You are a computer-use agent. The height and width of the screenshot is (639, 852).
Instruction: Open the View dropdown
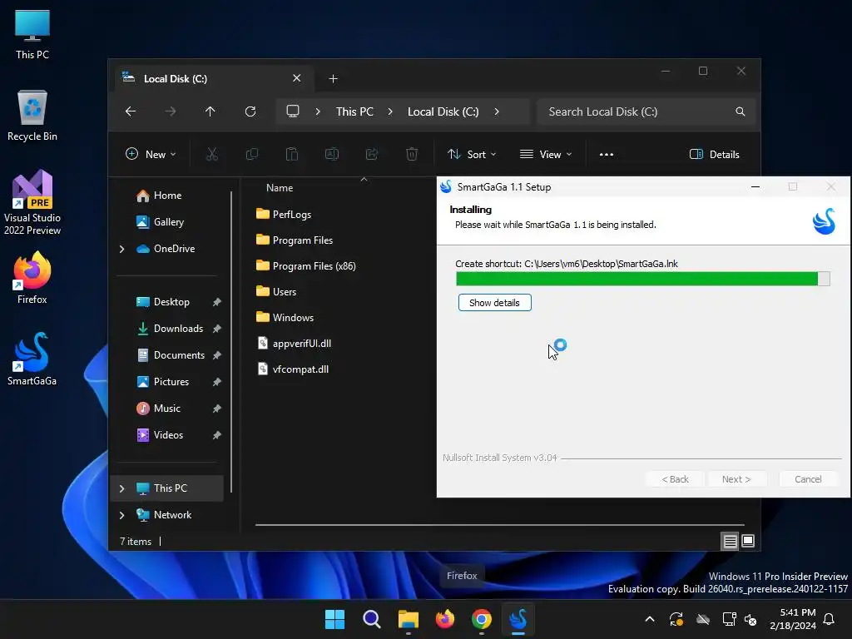(x=546, y=154)
